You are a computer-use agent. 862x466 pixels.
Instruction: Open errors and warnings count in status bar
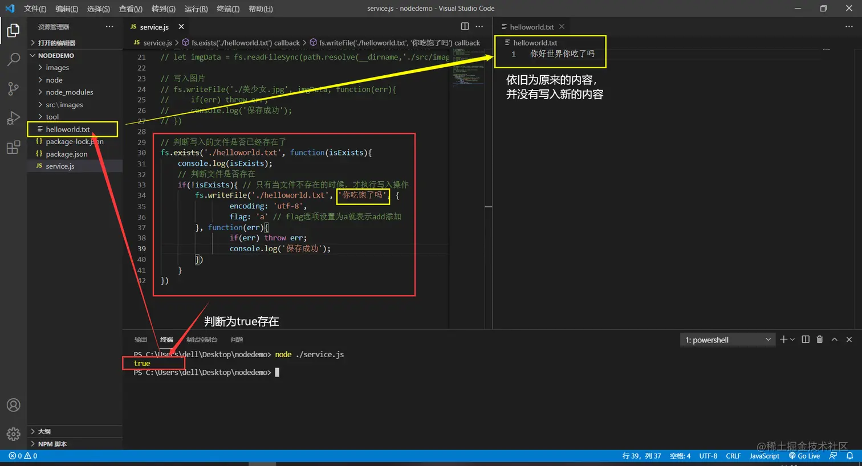click(23, 456)
